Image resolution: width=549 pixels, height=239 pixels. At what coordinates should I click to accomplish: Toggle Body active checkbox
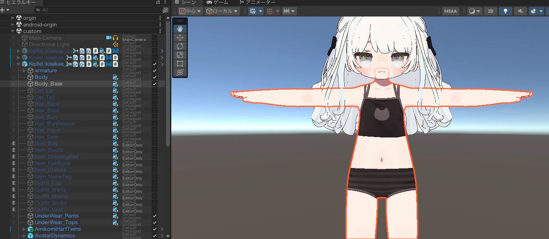(155, 77)
